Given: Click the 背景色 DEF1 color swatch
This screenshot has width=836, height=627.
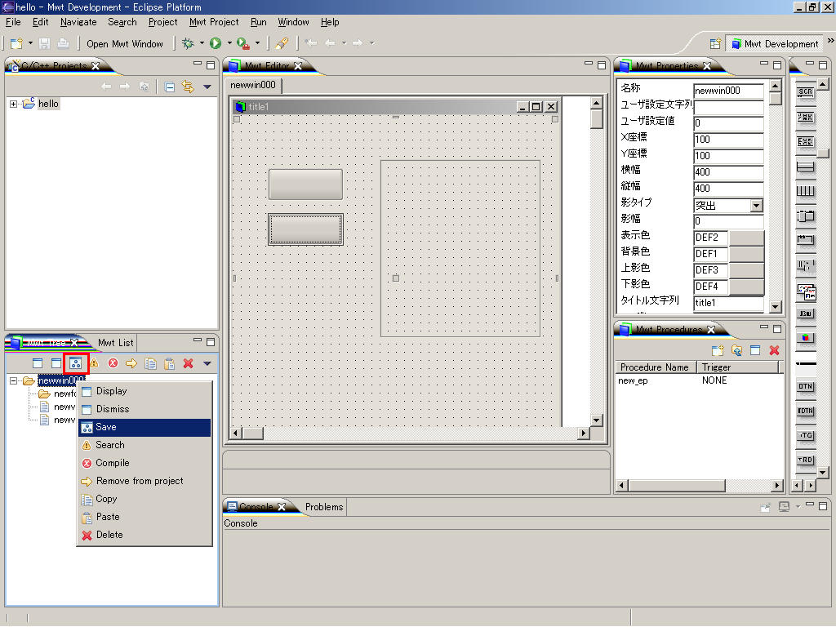Looking at the screenshot, I should (746, 255).
